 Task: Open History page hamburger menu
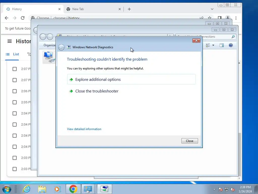pyautogui.click(x=10, y=41)
